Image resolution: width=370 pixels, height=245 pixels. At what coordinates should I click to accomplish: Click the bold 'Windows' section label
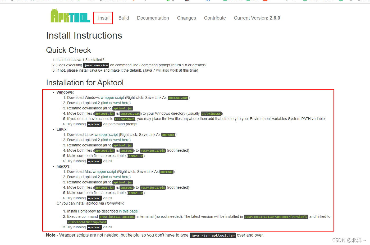coord(65,92)
